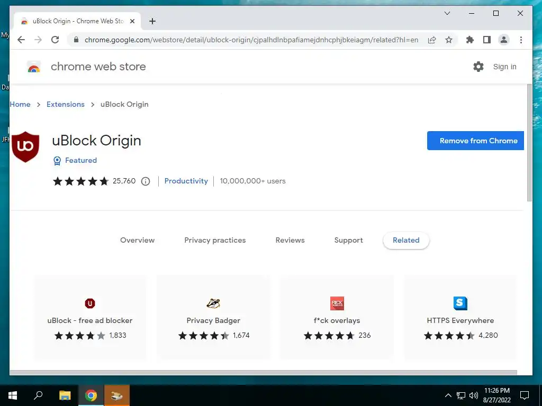This screenshot has height=406, width=542.
Task: Click the horizontal page scrollbar
Action: click(263, 373)
